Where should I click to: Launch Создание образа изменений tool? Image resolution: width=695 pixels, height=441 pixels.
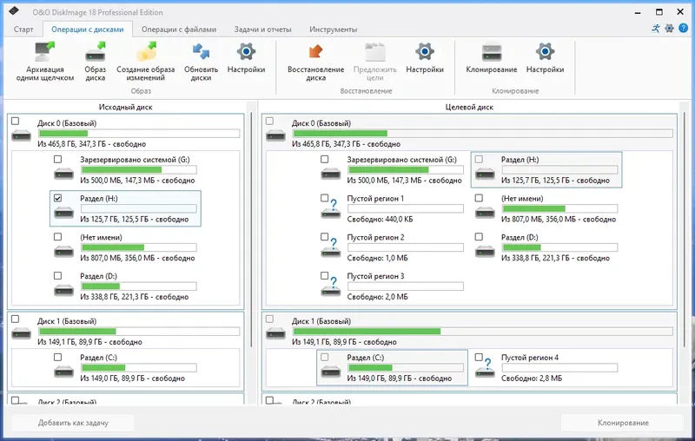(146, 52)
